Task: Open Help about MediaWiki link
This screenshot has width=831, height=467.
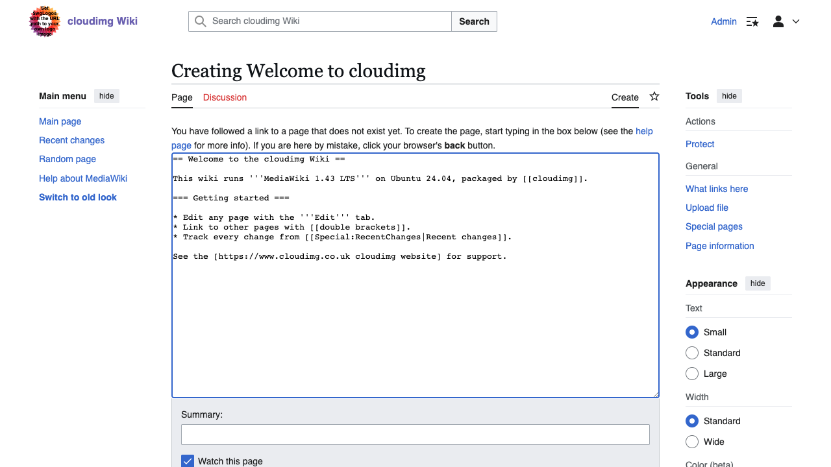Action: click(x=83, y=178)
